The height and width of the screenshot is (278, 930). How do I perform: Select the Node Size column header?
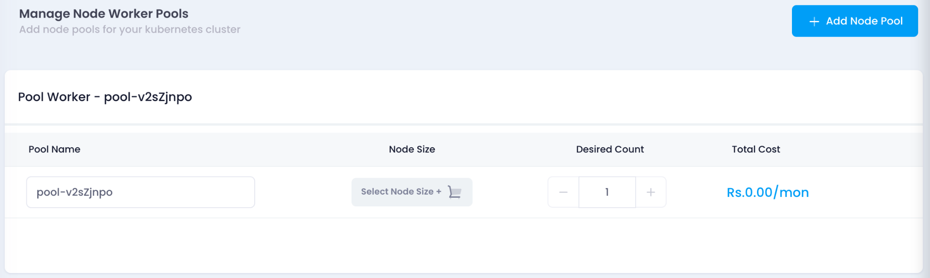(412, 149)
